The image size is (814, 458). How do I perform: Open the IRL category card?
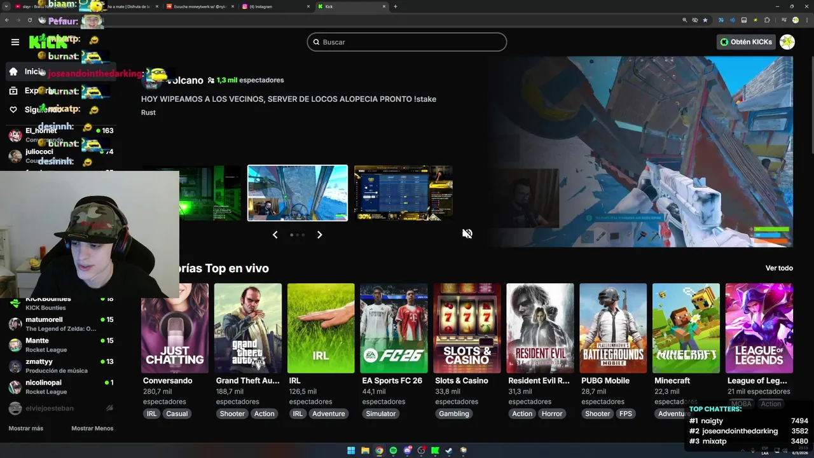pyautogui.click(x=321, y=328)
